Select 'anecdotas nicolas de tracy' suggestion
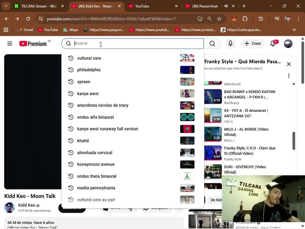 point(133,105)
